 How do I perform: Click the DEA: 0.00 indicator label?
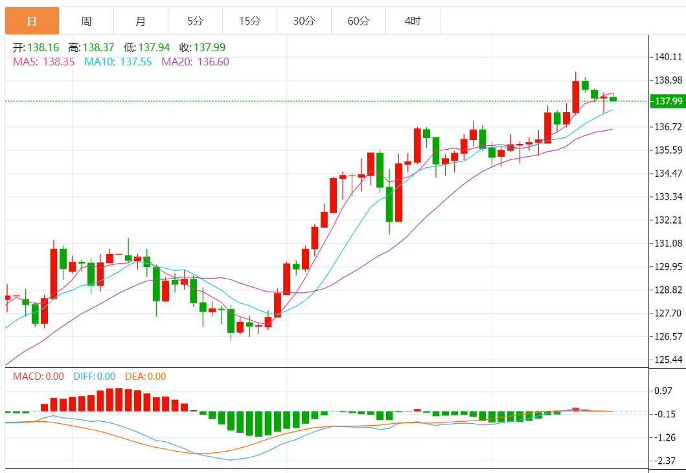pyautogui.click(x=146, y=376)
